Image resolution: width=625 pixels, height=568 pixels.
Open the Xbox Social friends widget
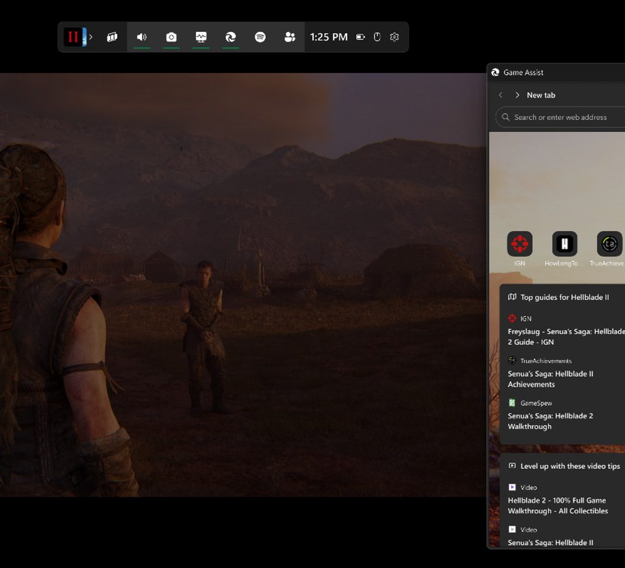coord(290,37)
